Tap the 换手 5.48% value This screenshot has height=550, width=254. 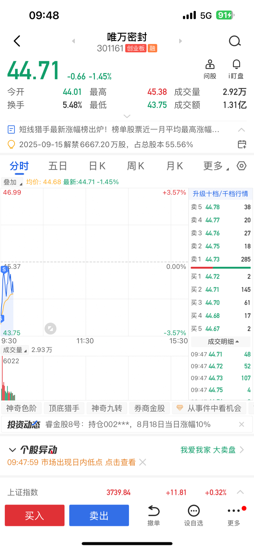pyautogui.click(x=72, y=105)
